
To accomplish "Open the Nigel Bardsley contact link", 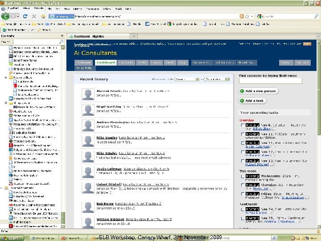I will (109, 107).
